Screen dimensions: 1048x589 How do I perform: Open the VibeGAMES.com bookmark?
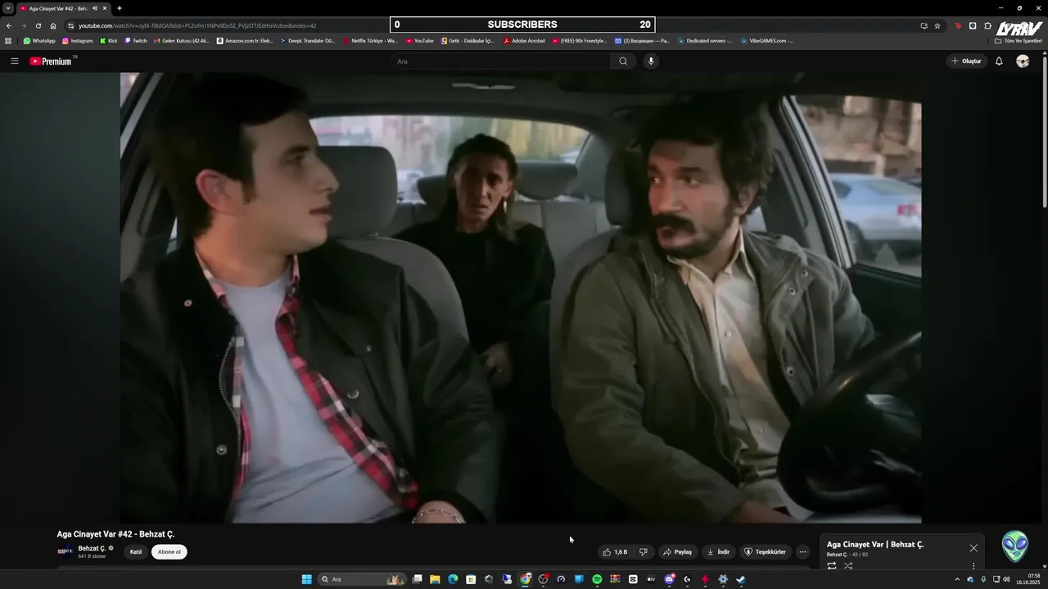[x=767, y=40]
